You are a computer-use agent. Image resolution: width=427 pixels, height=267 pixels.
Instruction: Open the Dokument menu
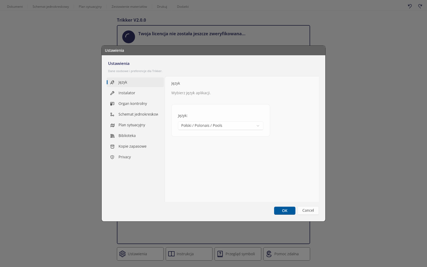coord(15,6)
